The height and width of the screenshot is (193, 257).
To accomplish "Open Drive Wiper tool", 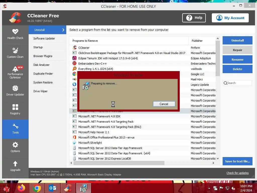I will click(x=47, y=91).
